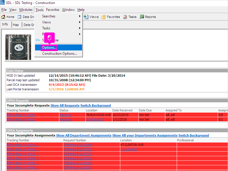This screenshot has height=171, width=228.
Task: Click the Views globe icon in toolbar
Action: pos(86,17)
